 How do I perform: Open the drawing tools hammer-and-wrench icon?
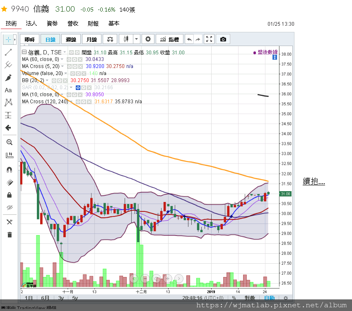[10, 222]
